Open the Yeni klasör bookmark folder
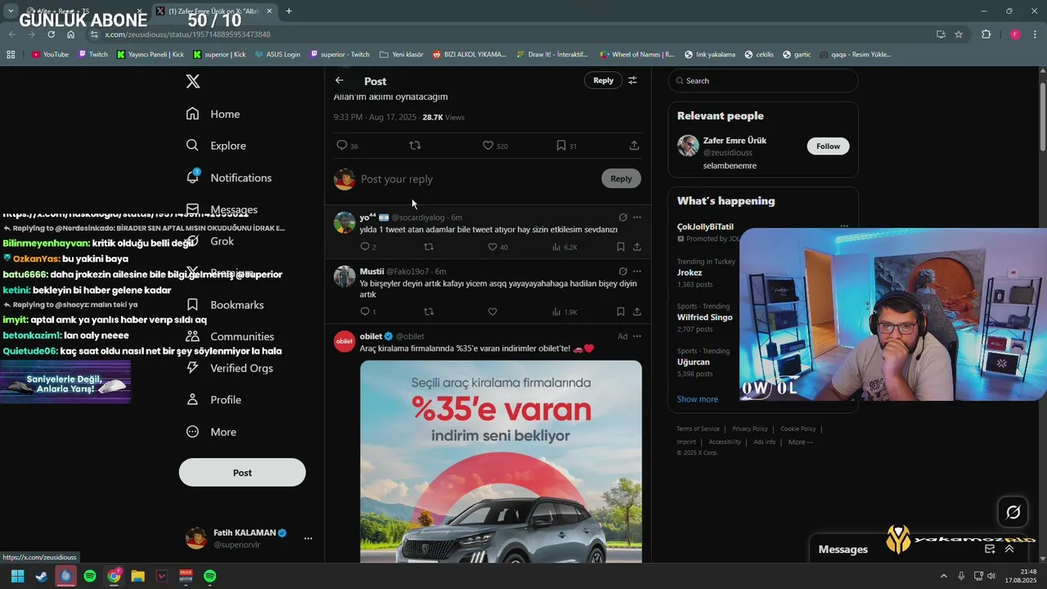This screenshot has height=589, width=1047. pos(402,55)
